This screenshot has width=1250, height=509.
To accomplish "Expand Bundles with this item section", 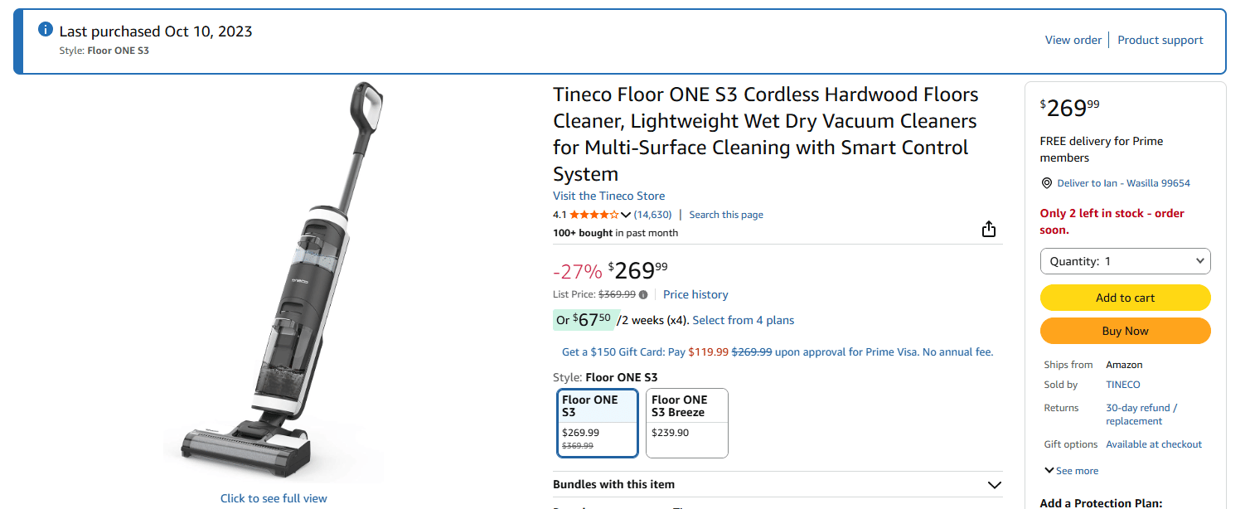I will [994, 485].
